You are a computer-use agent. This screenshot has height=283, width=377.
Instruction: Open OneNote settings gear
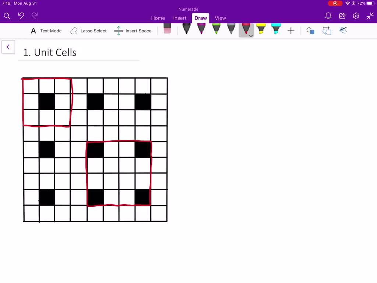pos(356,16)
